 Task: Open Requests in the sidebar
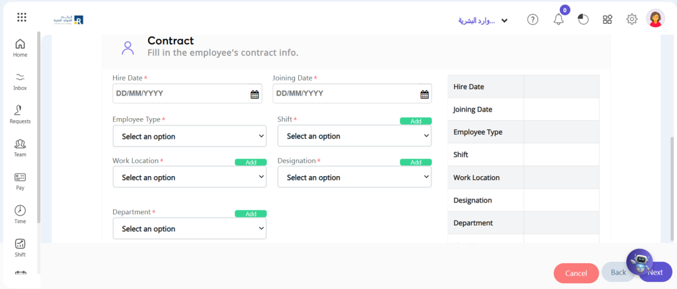[x=20, y=115]
